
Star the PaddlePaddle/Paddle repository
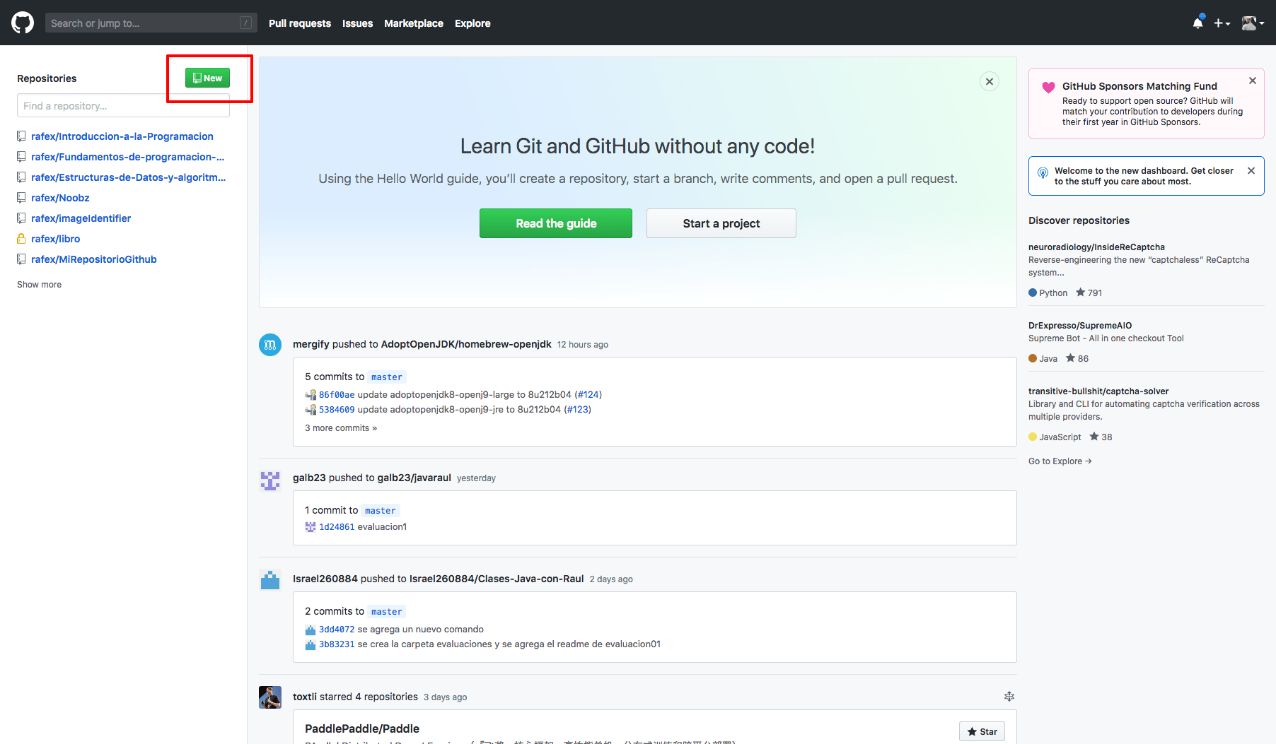(982, 731)
